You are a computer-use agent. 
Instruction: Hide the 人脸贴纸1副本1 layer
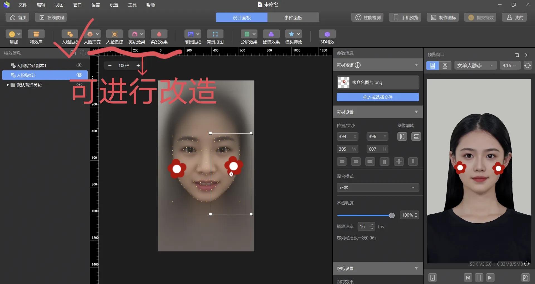pyautogui.click(x=79, y=65)
